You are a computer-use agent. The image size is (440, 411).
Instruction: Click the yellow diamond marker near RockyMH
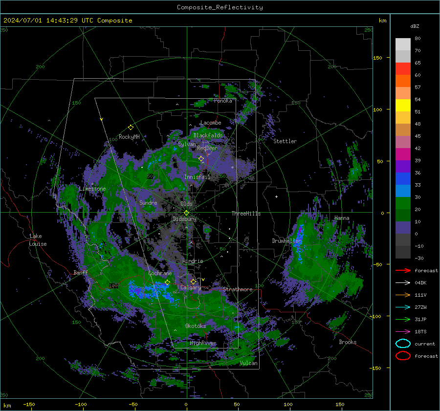pyautogui.click(x=131, y=128)
